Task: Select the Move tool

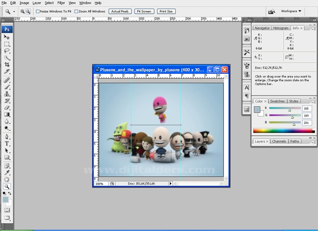Action: (6, 37)
